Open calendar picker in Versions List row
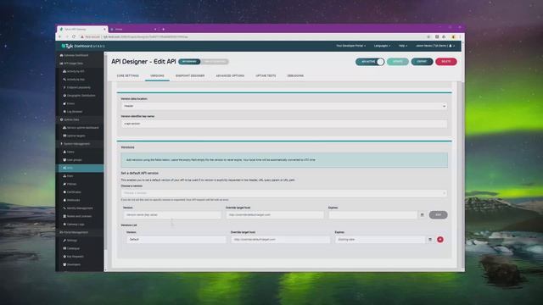 [430, 239]
